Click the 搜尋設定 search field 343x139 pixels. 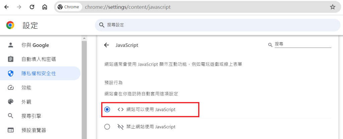tap(218, 25)
